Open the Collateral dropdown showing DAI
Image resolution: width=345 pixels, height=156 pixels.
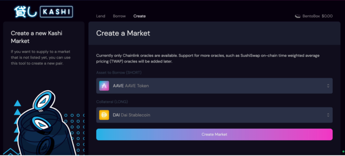point(214,115)
